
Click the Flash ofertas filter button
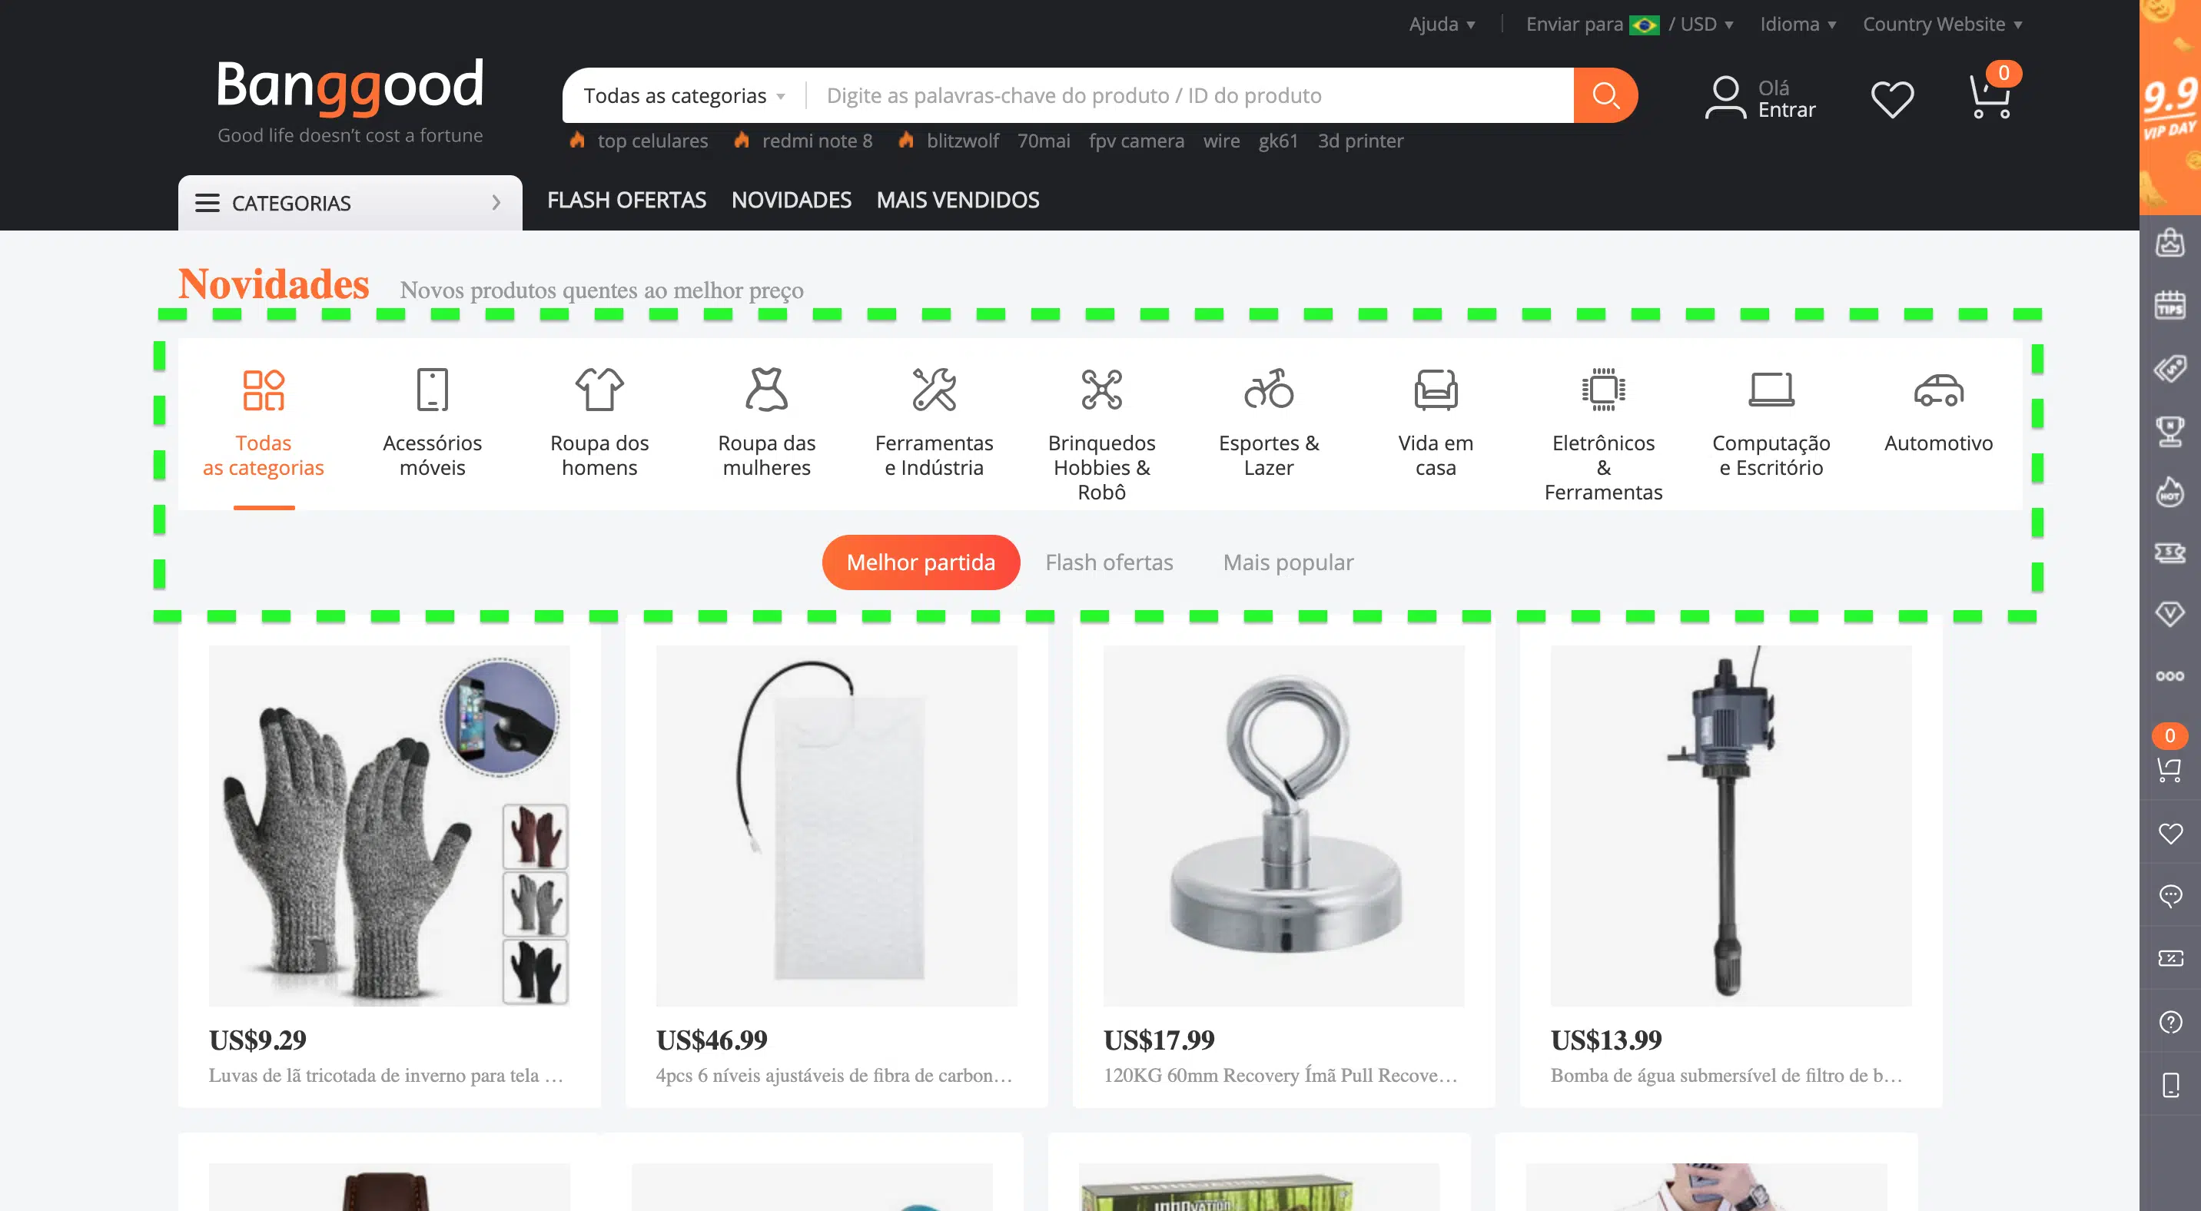click(x=1108, y=561)
